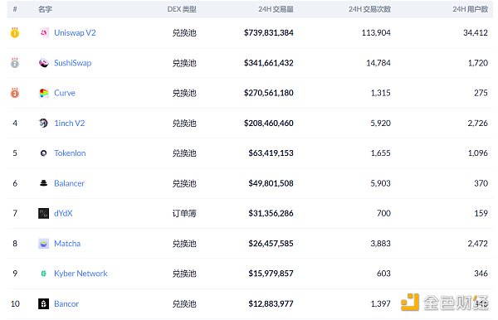The image size is (498, 320).
Task: Open the Uniswap V2 link
Action: pyautogui.click(x=75, y=32)
